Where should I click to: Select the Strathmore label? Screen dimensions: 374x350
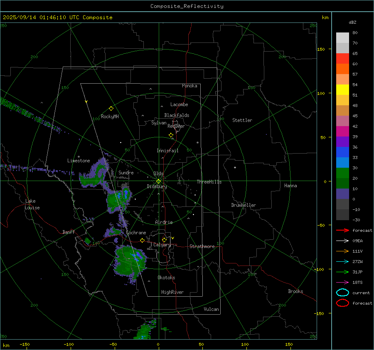(x=202, y=246)
